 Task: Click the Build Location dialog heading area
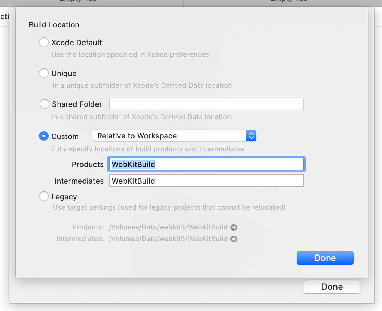pos(54,25)
